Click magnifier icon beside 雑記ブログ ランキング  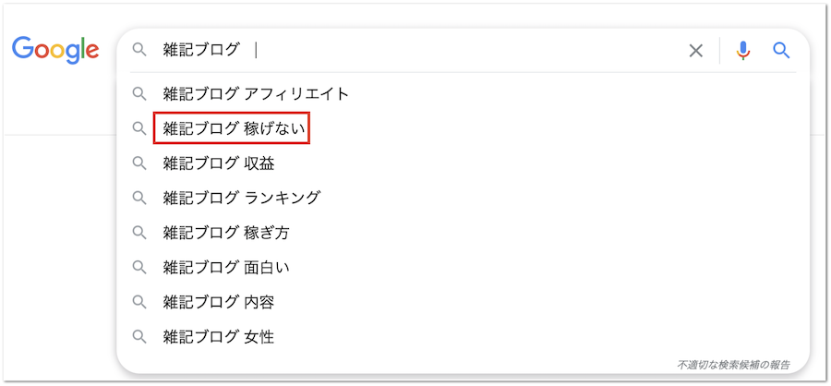point(139,198)
